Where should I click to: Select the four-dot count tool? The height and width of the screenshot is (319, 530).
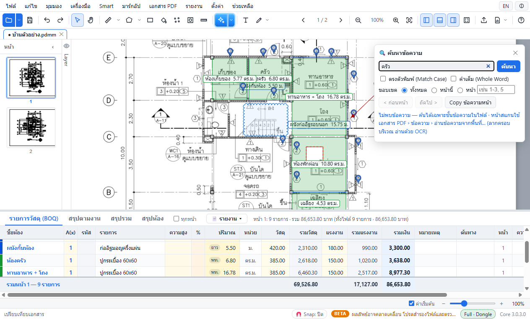coord(177,20)
